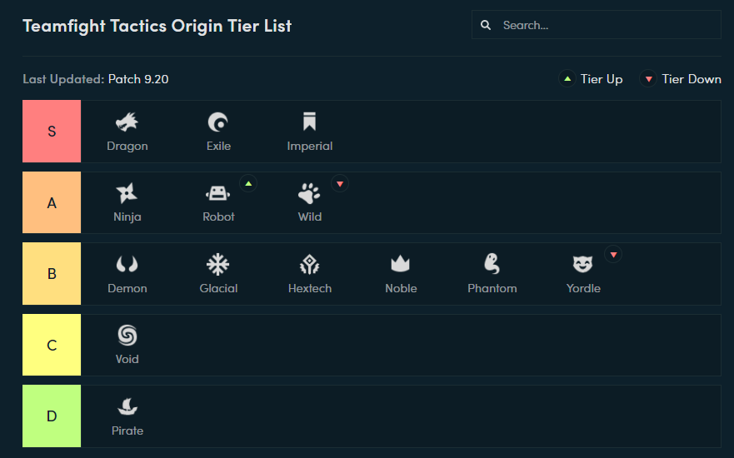Image resolution: width=734 pixels, height=458 pixels.
Task: Click the Noble label text
Action: click(402, 289)
